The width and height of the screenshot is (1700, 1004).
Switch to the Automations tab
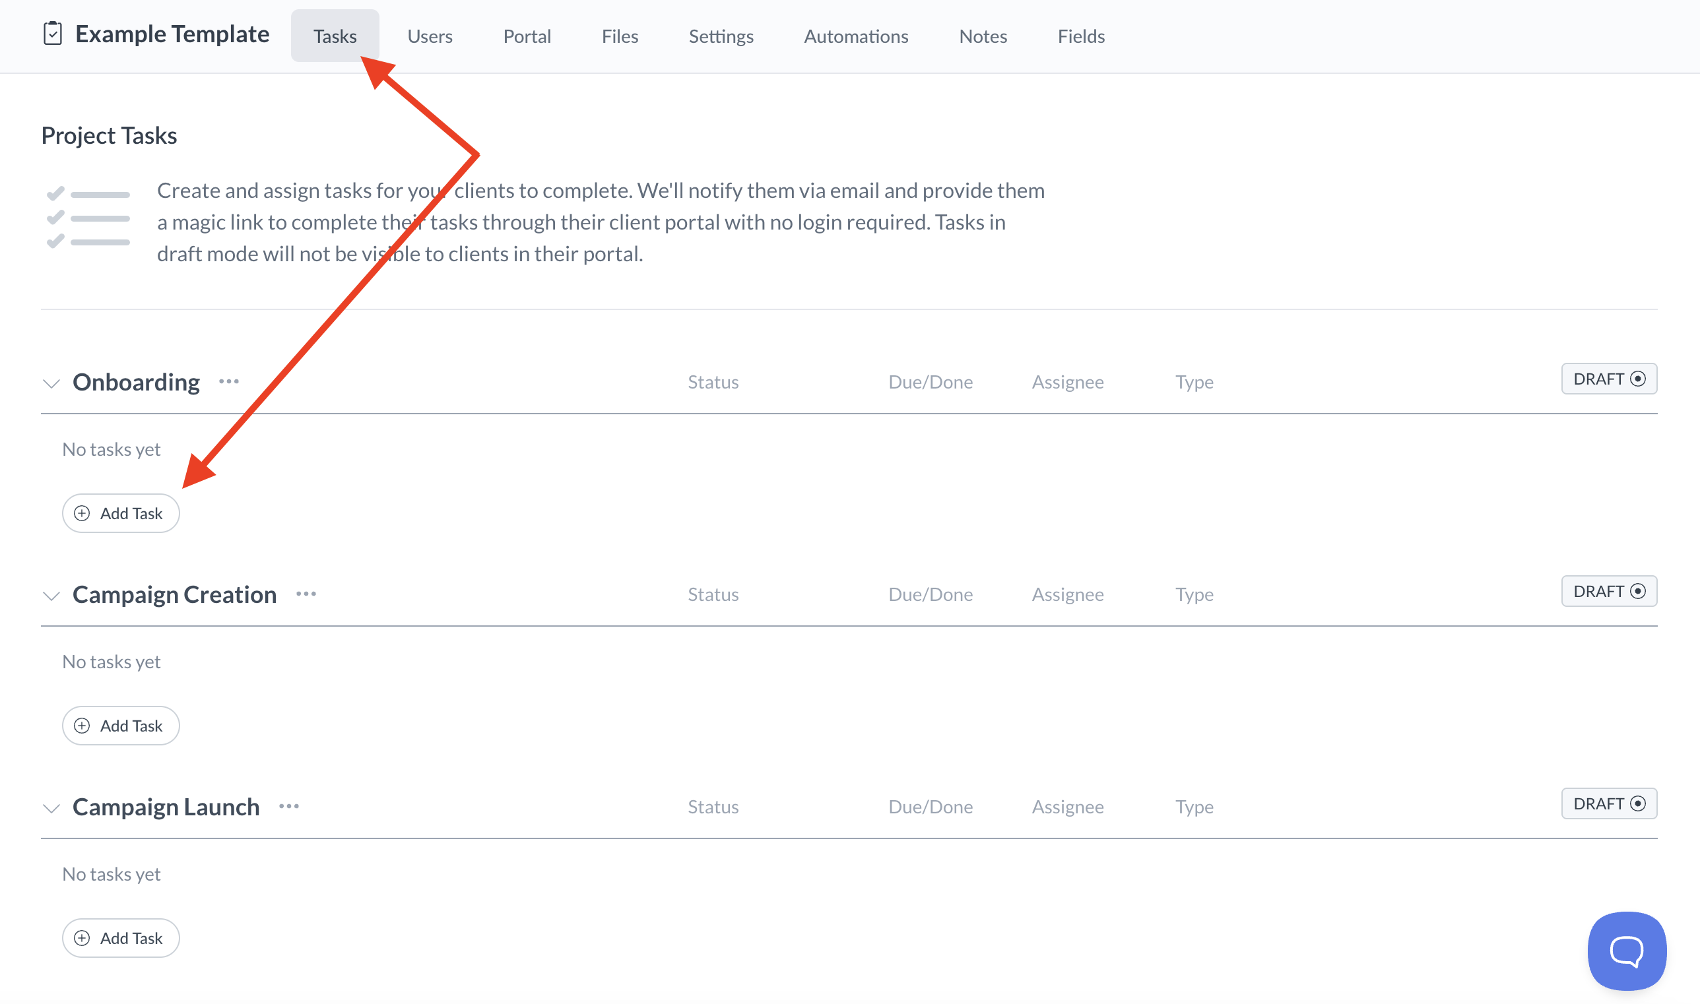855,36
